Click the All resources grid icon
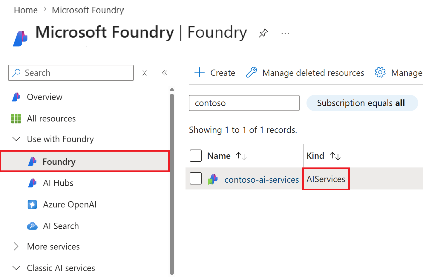Viewport: 423px width, 277px height. point(16,119)
